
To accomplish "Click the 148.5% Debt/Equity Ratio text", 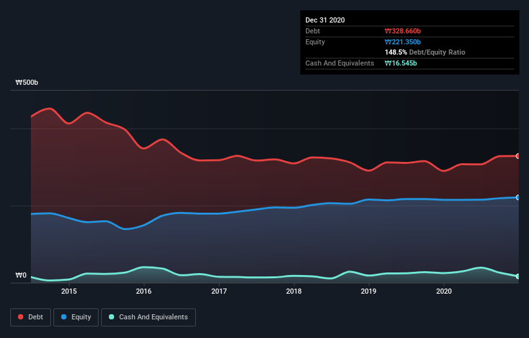I will point(425,52).
